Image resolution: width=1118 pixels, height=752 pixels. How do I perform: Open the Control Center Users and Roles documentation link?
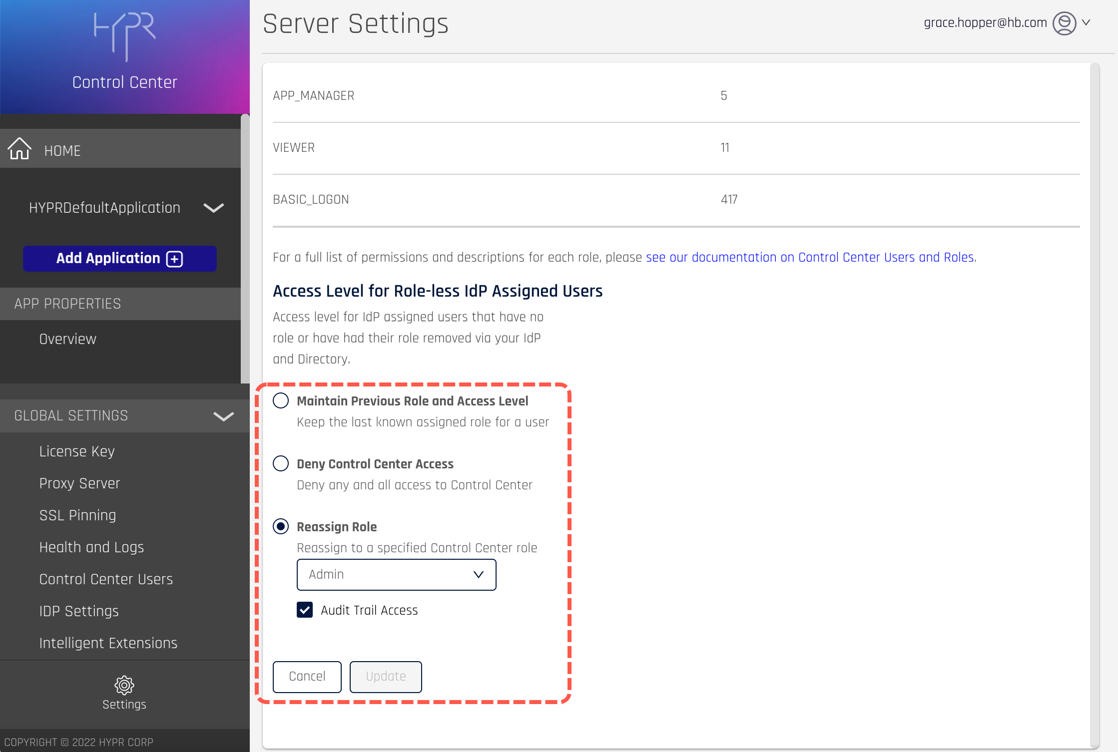(x=810, y=257)
